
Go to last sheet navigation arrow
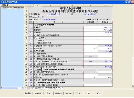pos(32,88)
